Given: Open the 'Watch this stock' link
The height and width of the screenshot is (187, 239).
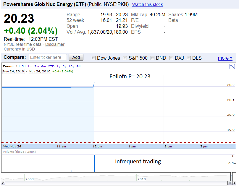Looking at the screenshot, I should (147, 4).
